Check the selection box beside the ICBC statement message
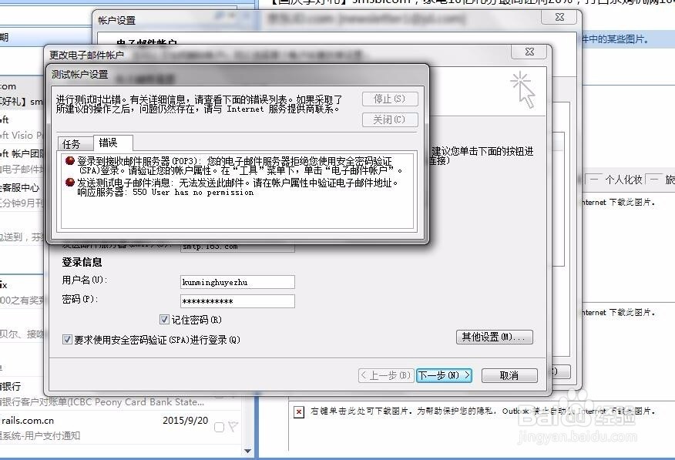The width and height of the screenshot is (675, 460). [220, 427]
